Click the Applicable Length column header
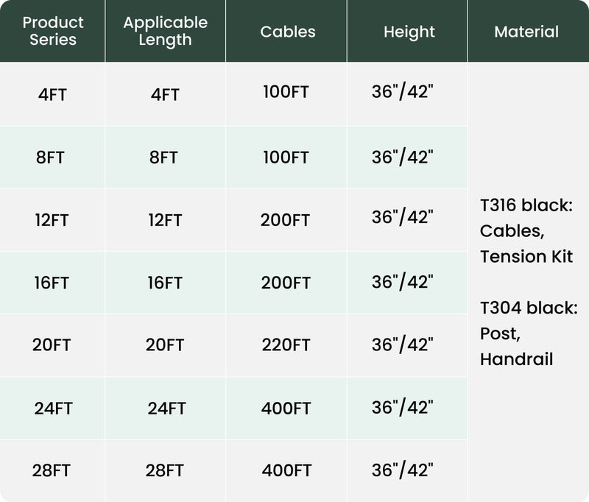This screenshot has width=589, height=502. [x=165, y=31]
